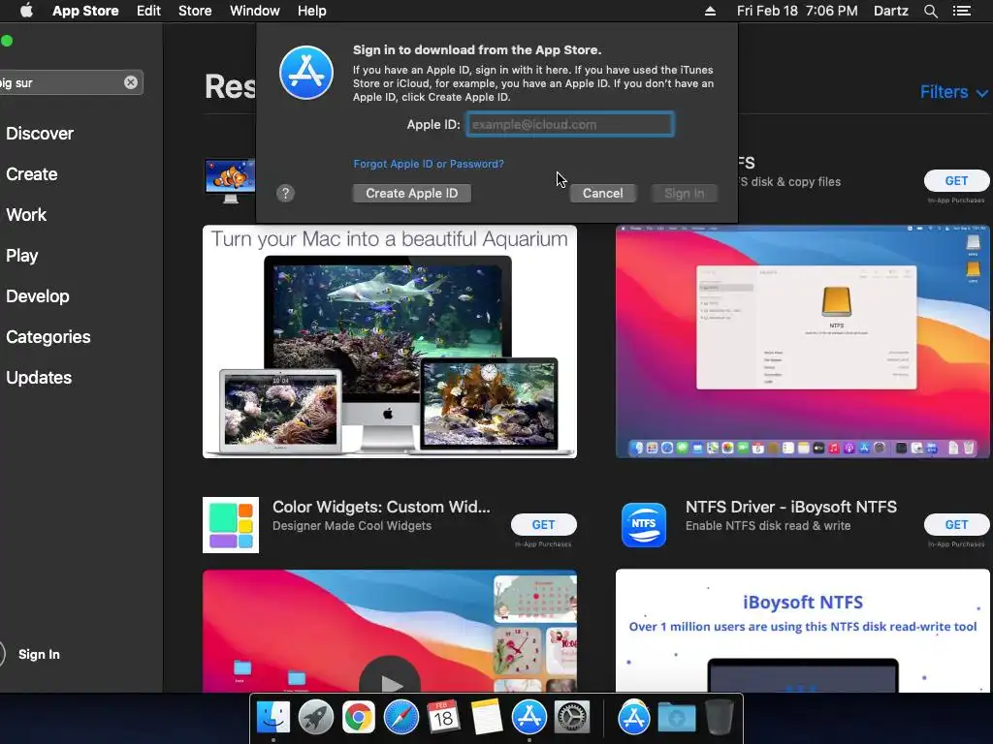This screenshot has height=744, width=993.
Task: Open Google Chrome from the Dock
Action: pyautogui.click(x=359, y=718)
